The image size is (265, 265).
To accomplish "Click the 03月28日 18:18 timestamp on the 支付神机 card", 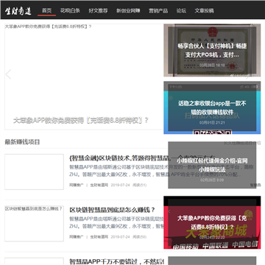I will coord(212,66).
